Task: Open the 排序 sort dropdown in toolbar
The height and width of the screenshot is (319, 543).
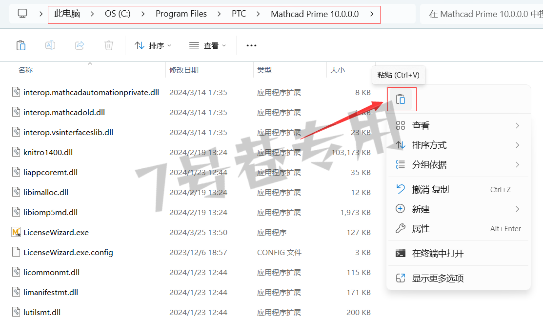Action: click(x=153, y=45)
